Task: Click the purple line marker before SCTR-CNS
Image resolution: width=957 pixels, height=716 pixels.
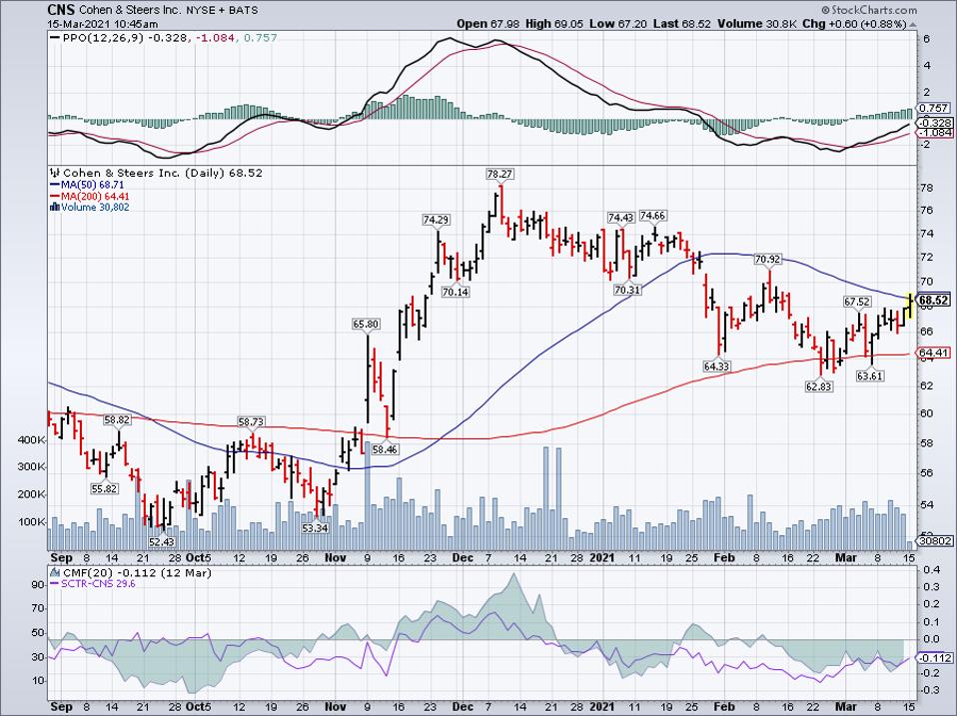Action: point(54,584)
